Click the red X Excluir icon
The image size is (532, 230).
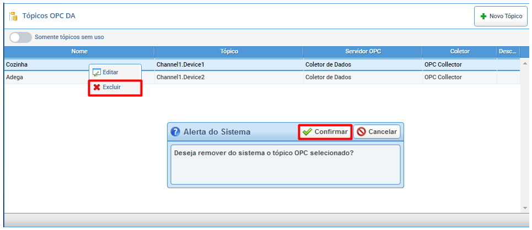point(96,87)
